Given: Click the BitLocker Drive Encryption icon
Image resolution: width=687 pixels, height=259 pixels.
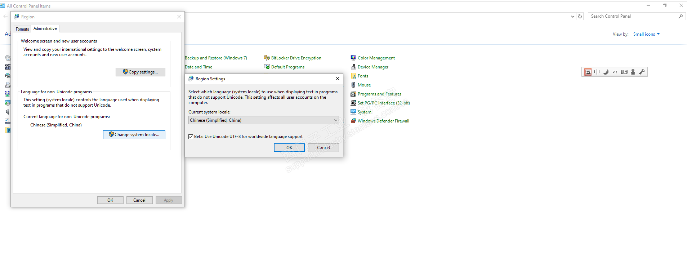Looking at the screenshot, I should coord(267,58).
